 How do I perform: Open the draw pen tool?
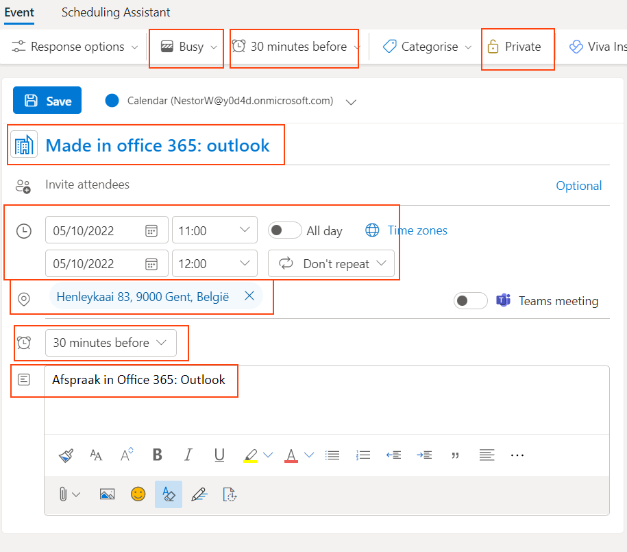tap(199, 494)
